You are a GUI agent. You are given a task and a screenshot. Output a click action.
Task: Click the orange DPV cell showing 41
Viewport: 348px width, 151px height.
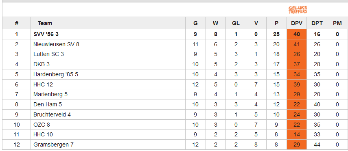297,45
